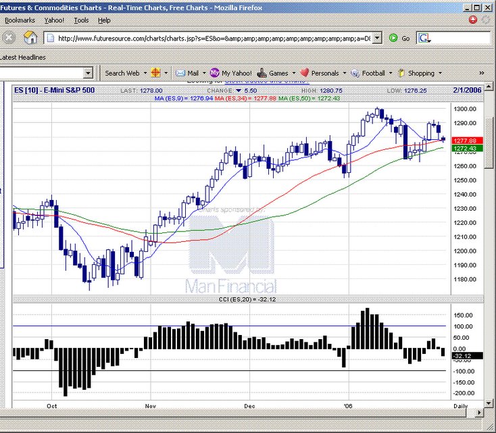Click the '06 label on the time axis
The height and width of the screenshot is (433, 496).
[348, 406]
